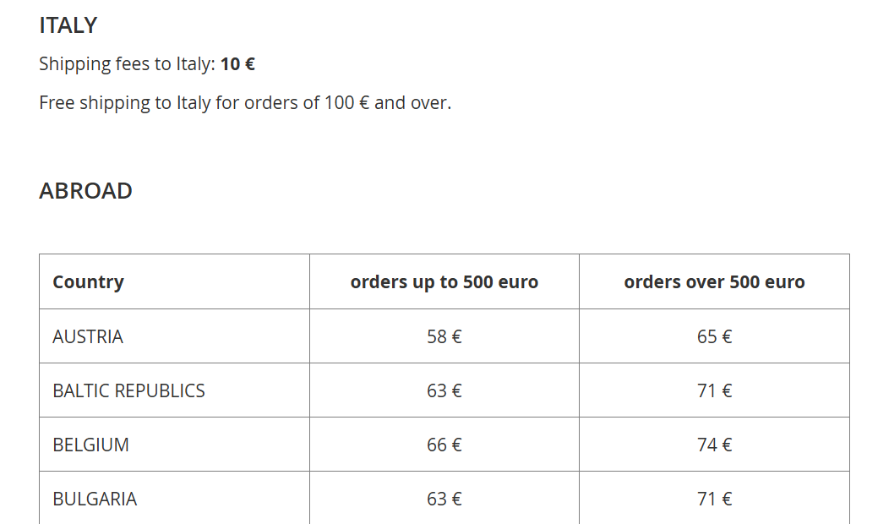Click the ITALY section heading
Image resolution: width=878 pixels, height=524 pixels.
(x=68, y=25)
